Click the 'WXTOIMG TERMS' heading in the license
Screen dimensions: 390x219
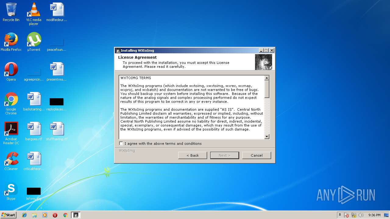pos(136,78)
